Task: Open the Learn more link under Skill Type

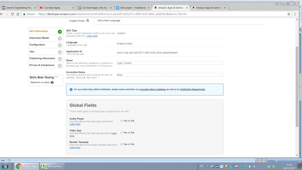Action: point(92,36)
